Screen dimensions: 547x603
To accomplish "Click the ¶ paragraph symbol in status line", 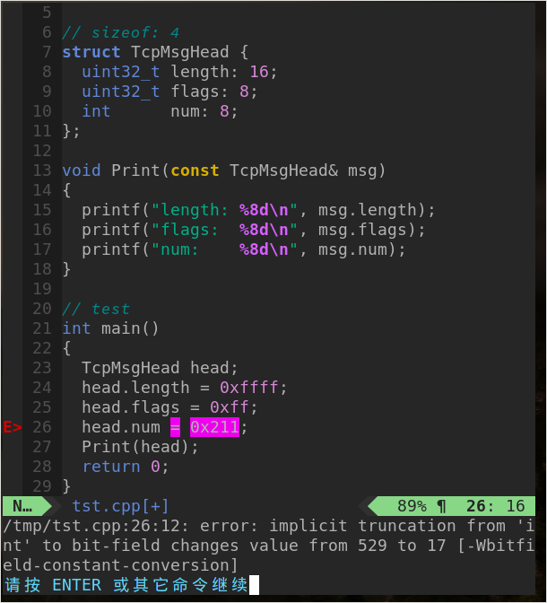I will [x=441, y=506].
